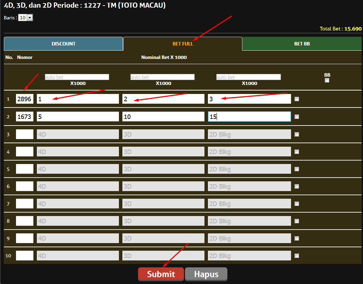Screen dimensions: 363x284
Task: Focus the Nomor field in row 6
Action: (25, 186)
